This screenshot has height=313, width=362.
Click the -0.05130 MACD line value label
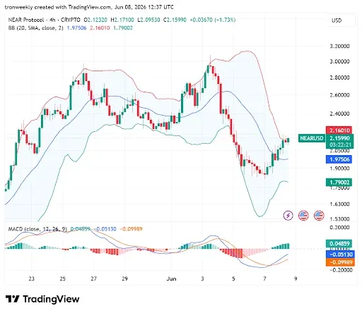click(x=340, y=254)
